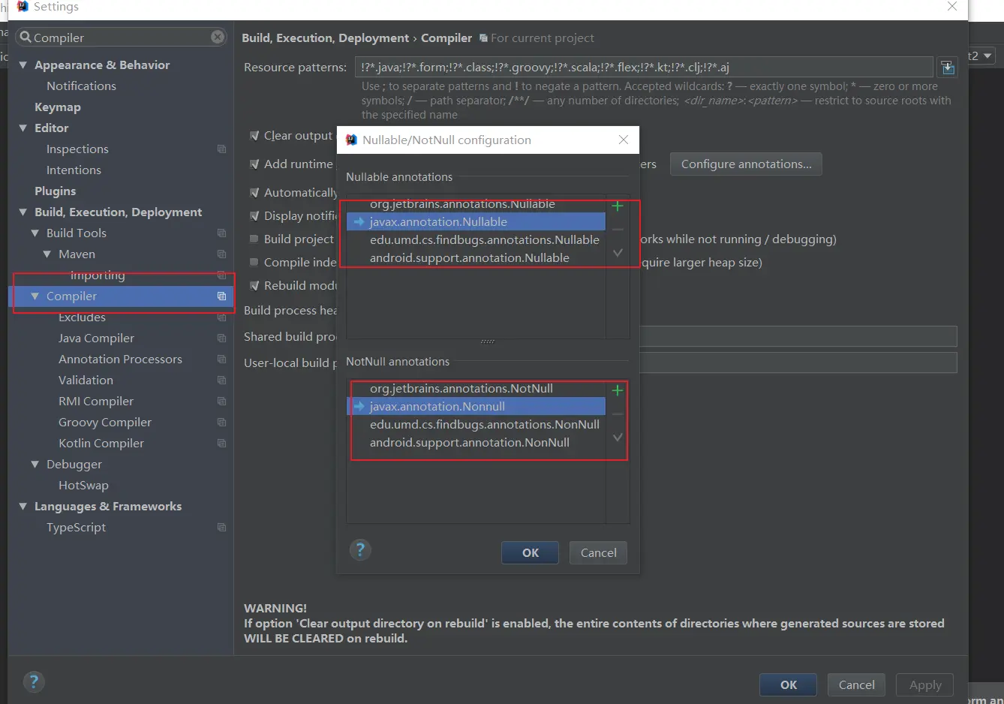1004x704 pixels.
Task: Collapse the Editor section arrow
Action: pos(23,128)
